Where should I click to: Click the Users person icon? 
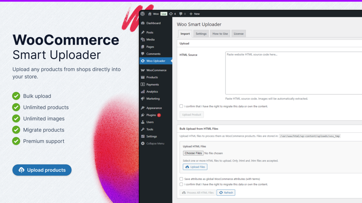click(x=143, y=122)
